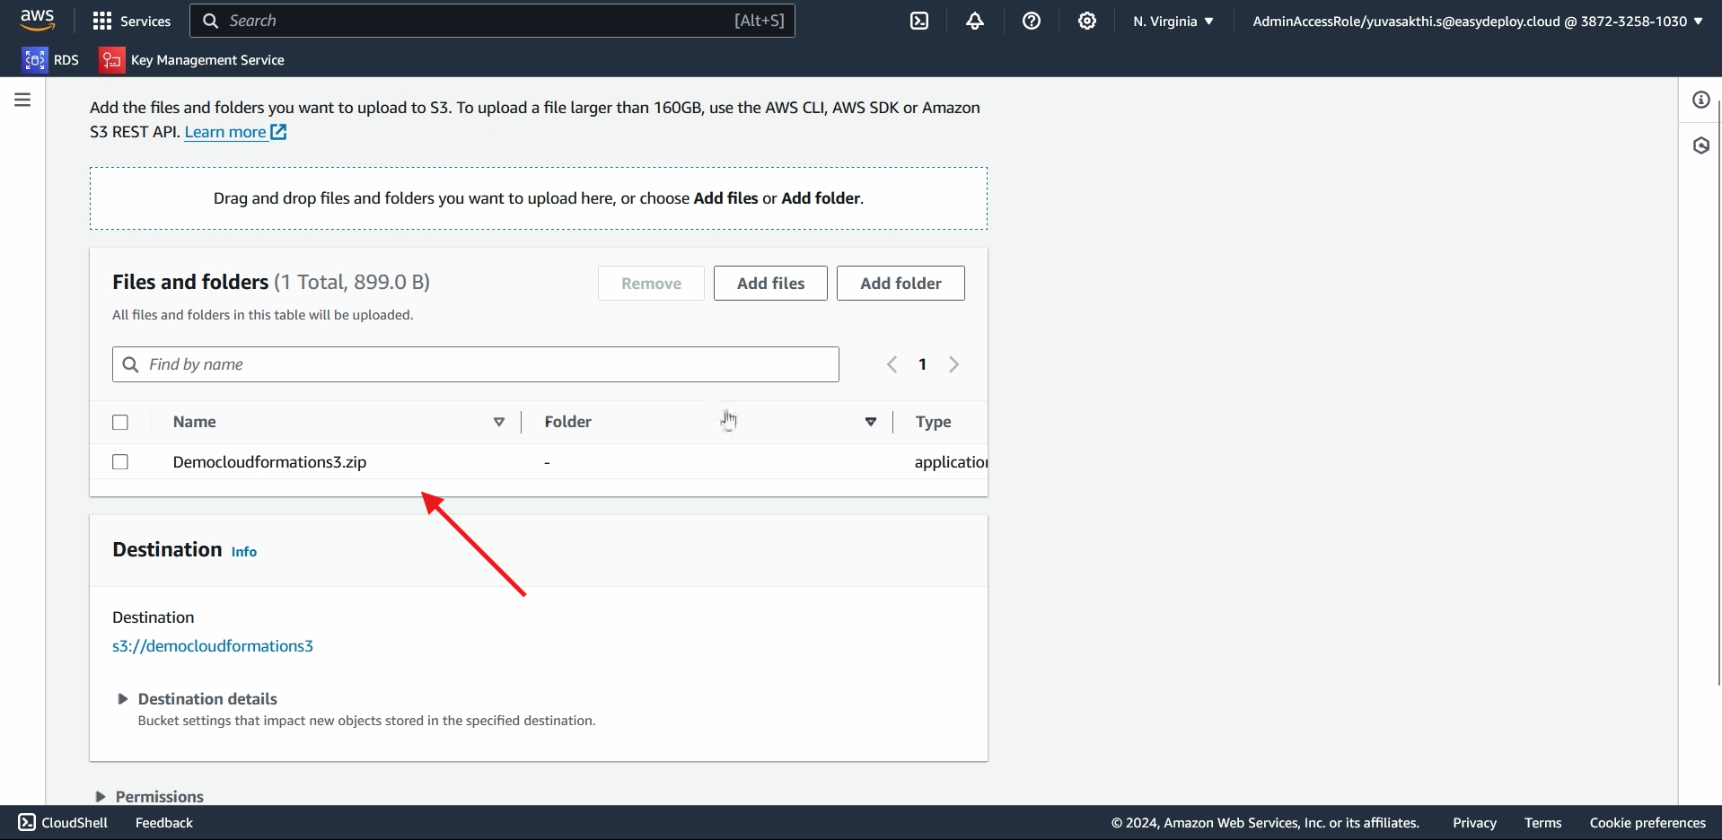Click the Type column header

(x=933, y=422)
